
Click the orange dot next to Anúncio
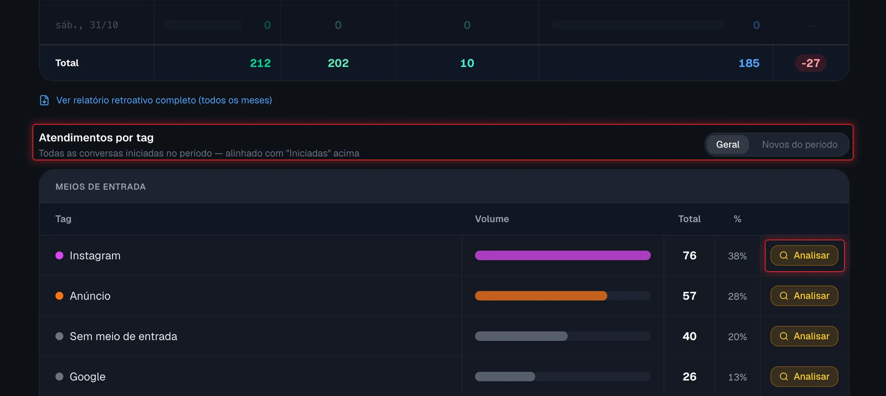click(59, 296)
